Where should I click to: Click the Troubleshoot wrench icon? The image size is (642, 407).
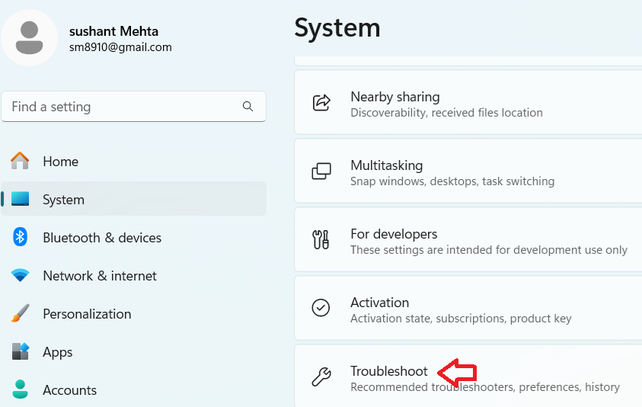tap(321, 377)
